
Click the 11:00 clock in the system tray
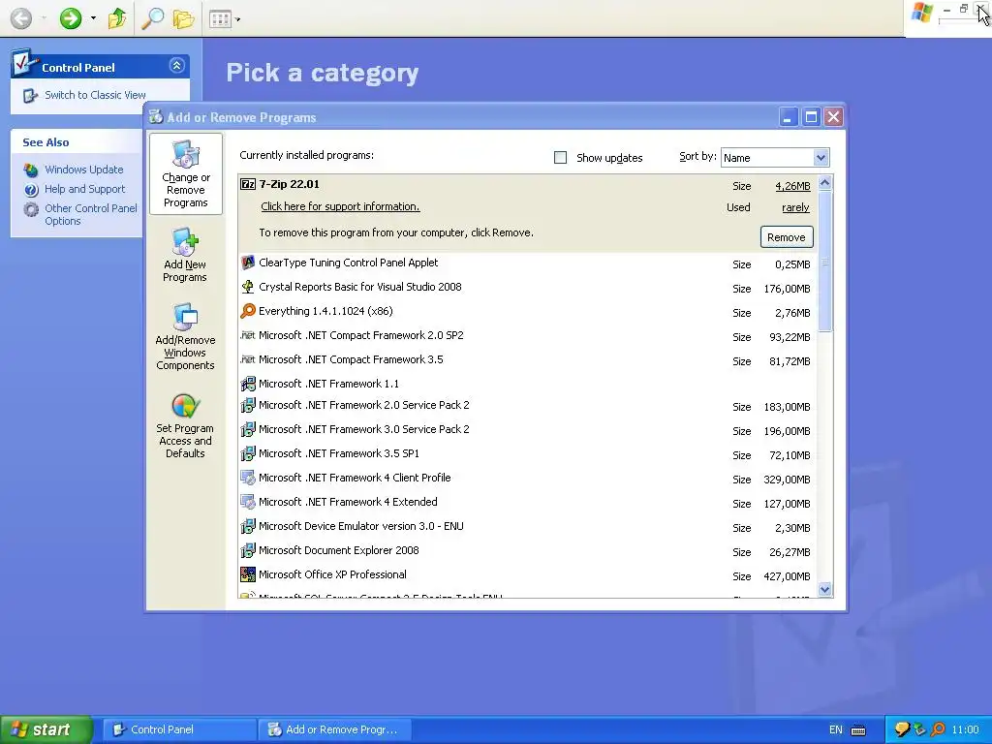pos(965,730)
